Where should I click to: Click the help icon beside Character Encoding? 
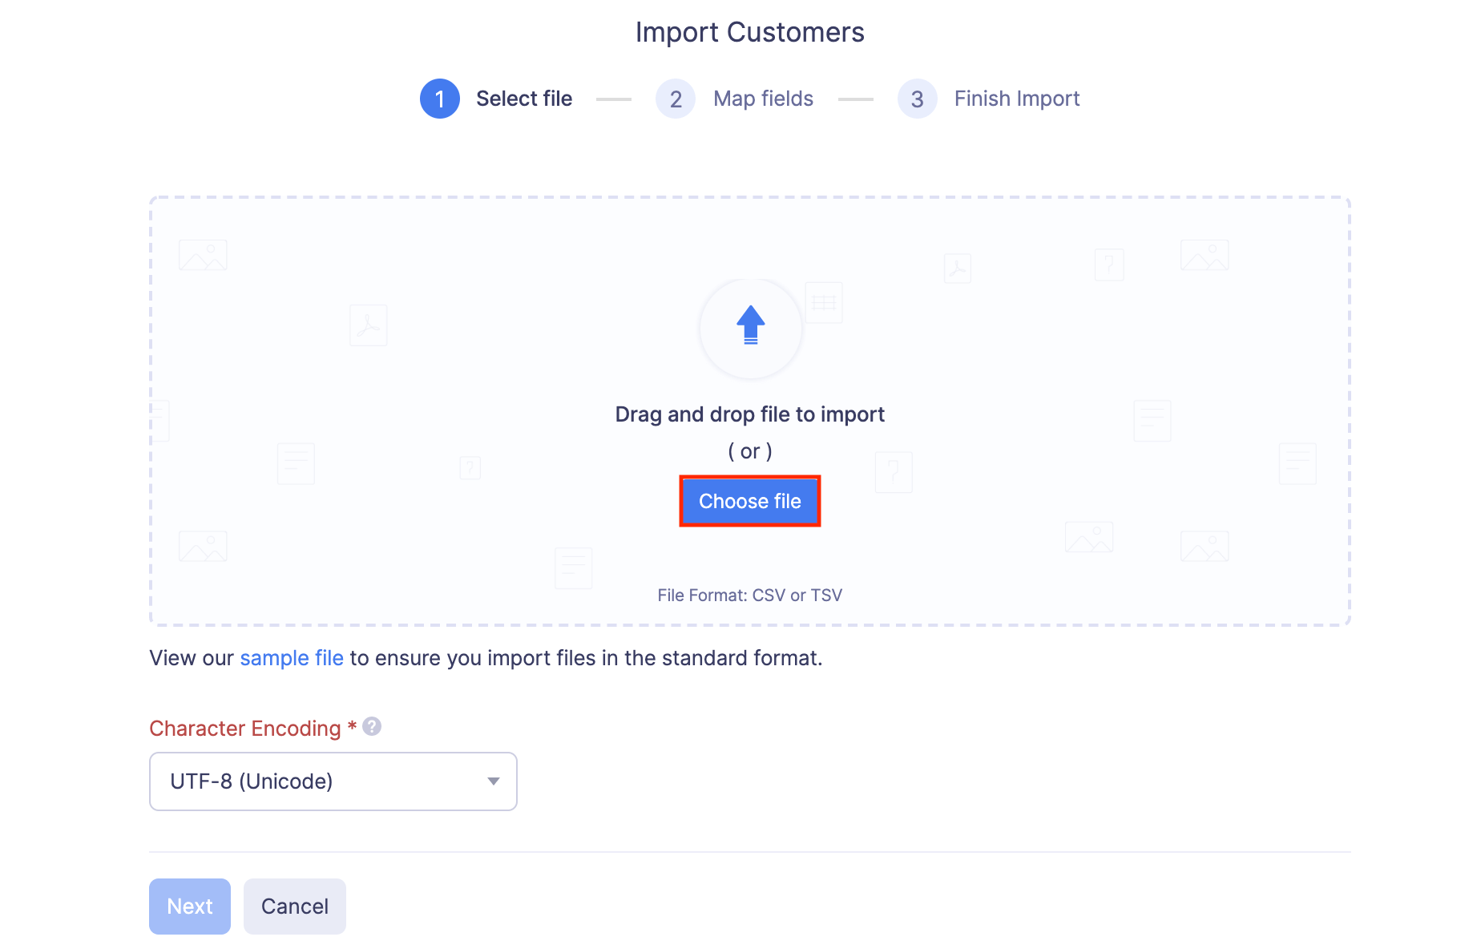click(371, 726)
